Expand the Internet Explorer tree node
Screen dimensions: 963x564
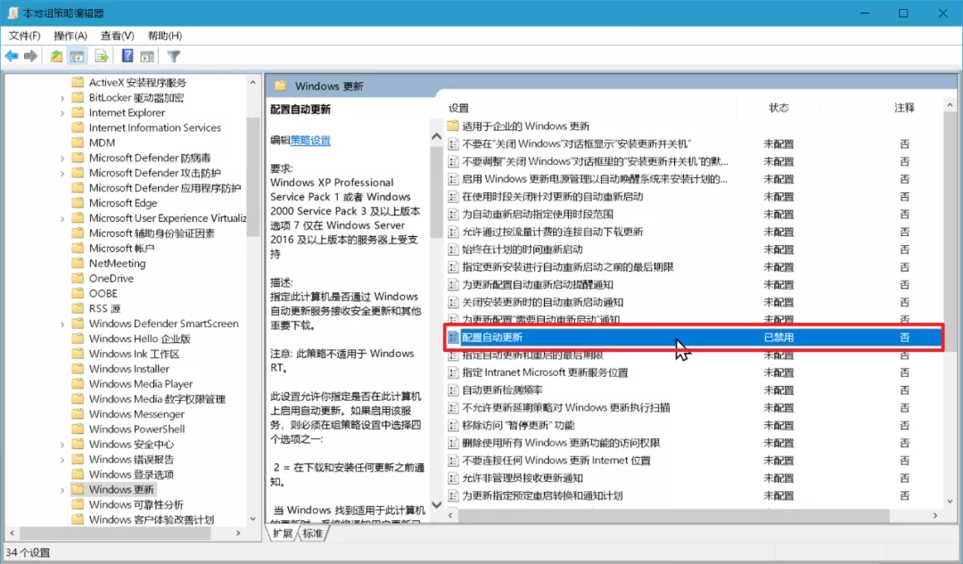62,113
